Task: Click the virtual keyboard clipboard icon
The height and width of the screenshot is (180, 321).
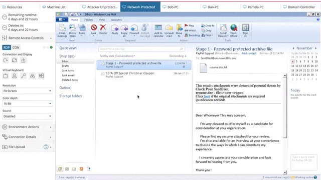Action: [x=6, y=76]
